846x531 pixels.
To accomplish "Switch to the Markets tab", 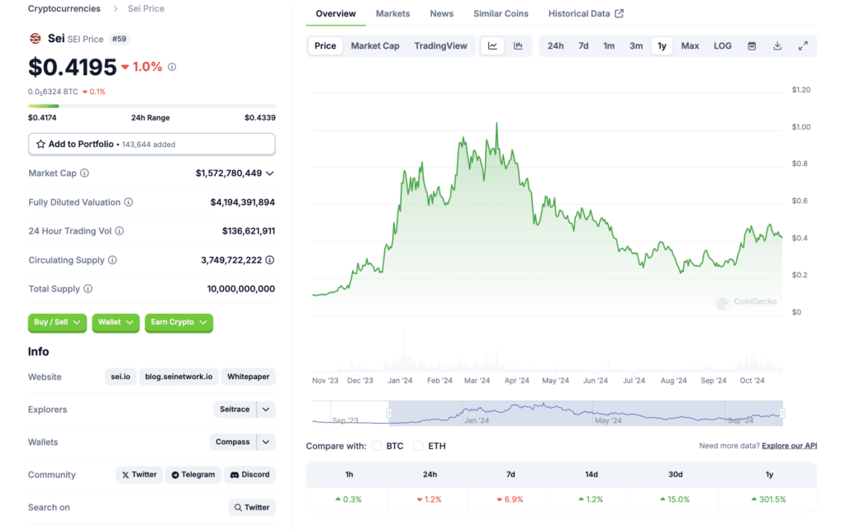I will (x=392, y=13).
